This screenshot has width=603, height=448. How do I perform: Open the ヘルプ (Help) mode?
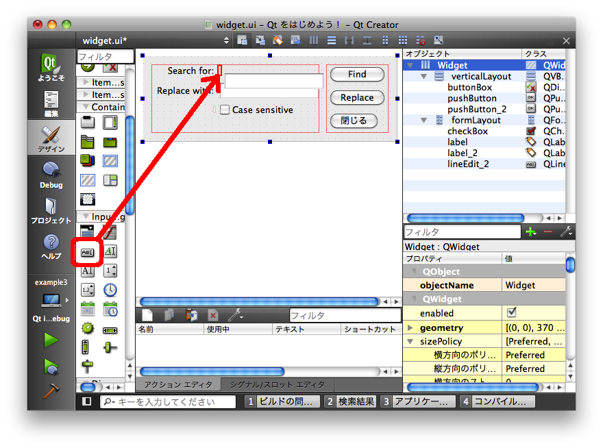pyautogui.click(x=51, y=246)
